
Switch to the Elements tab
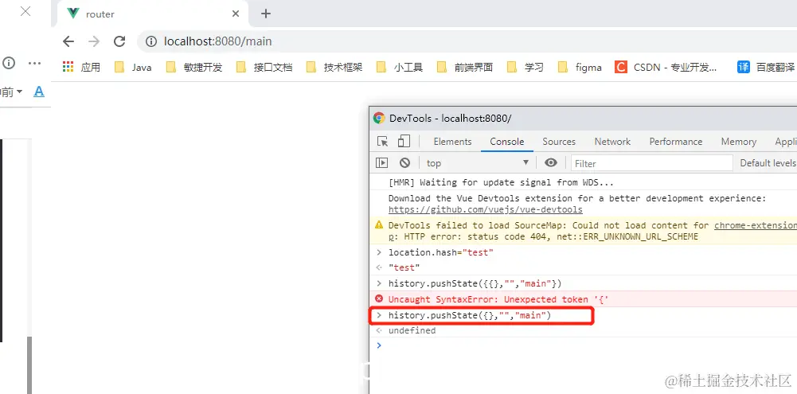pos(452,142)
